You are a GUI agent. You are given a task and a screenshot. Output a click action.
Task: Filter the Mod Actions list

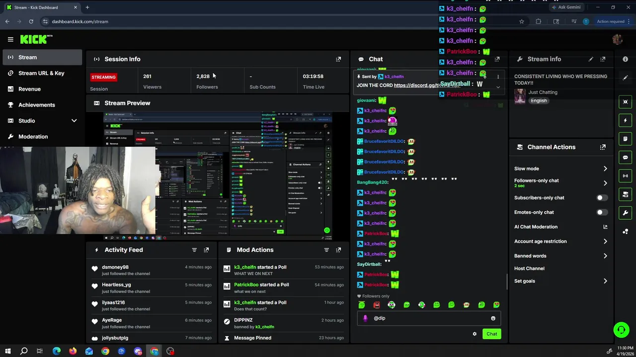coord(326,250)
